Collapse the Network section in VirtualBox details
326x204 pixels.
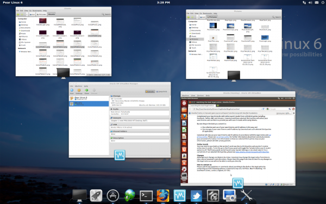(x=117, y=118)
